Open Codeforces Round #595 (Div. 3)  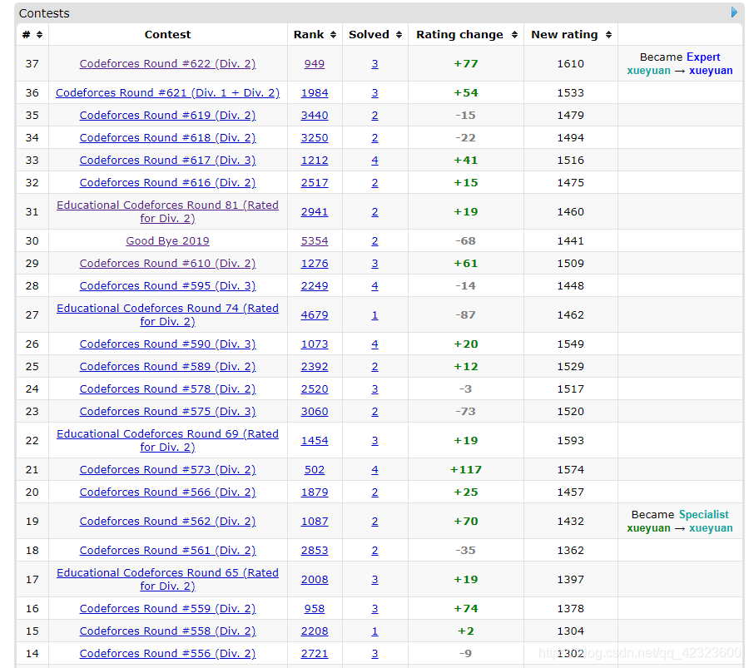click(167, 285)
